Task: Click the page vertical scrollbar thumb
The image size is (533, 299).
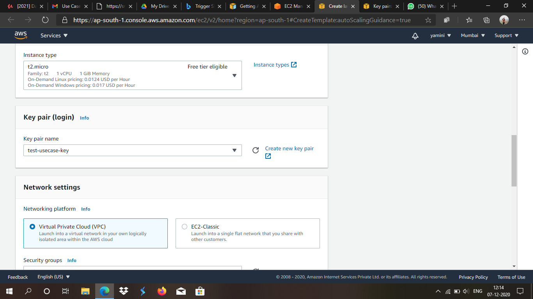Action: coord(514,161)
